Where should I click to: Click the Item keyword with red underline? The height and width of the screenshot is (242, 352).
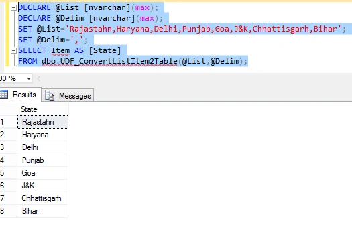click(60, 50)
